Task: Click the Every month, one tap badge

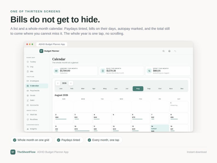Action: 104,140
